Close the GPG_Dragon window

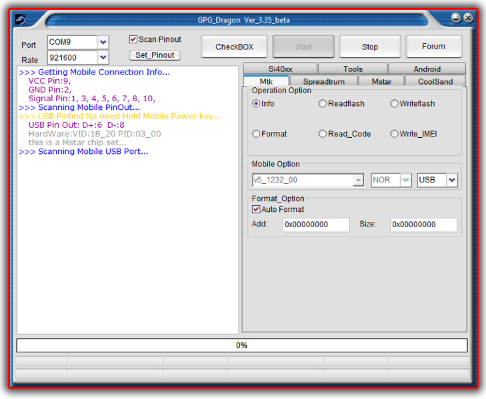(x=468, y=18)
